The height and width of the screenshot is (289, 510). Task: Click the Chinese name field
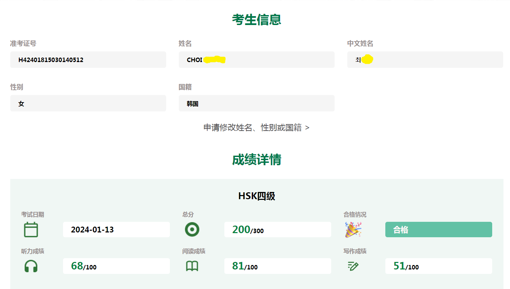click(425, 60)
